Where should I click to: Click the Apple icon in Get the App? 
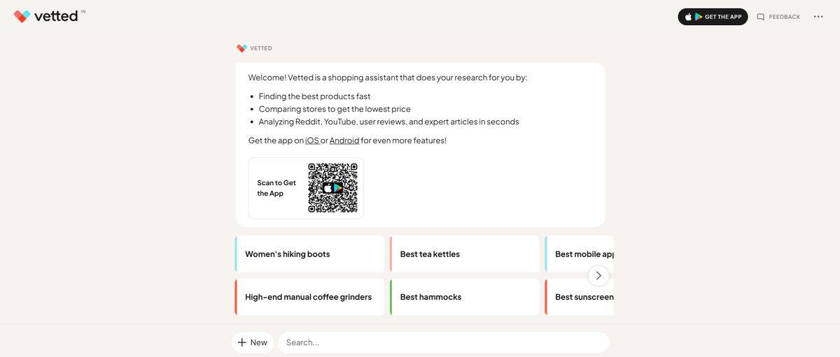688,17
